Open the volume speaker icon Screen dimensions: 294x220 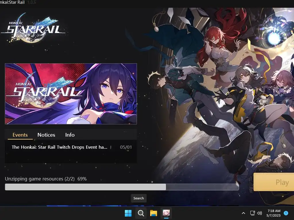click(260, 213)
